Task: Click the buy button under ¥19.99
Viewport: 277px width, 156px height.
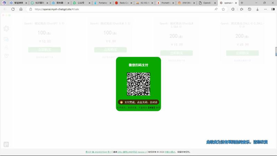Action: (x=177, y=53)
